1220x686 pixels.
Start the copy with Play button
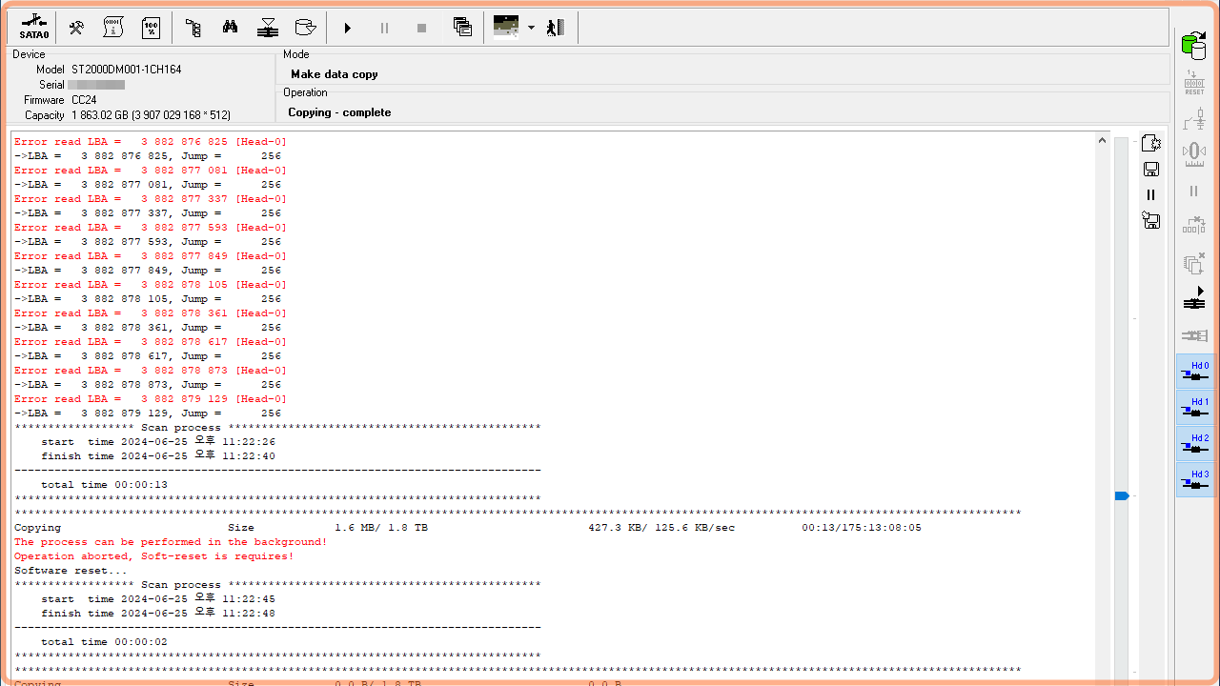(x=348, y=29)
